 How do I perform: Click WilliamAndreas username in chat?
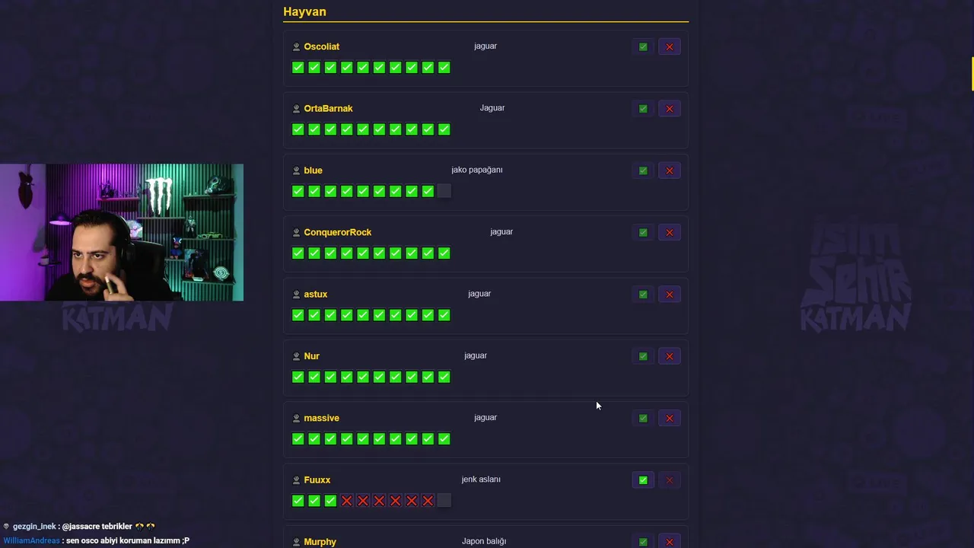pyautogui.click(x=31, y=540)
